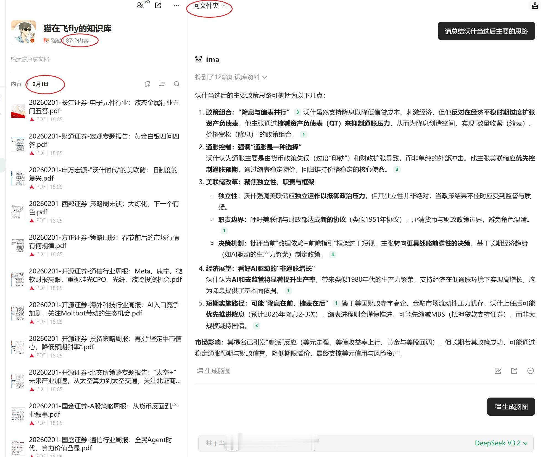Open the three-dot more options menu

176,5
